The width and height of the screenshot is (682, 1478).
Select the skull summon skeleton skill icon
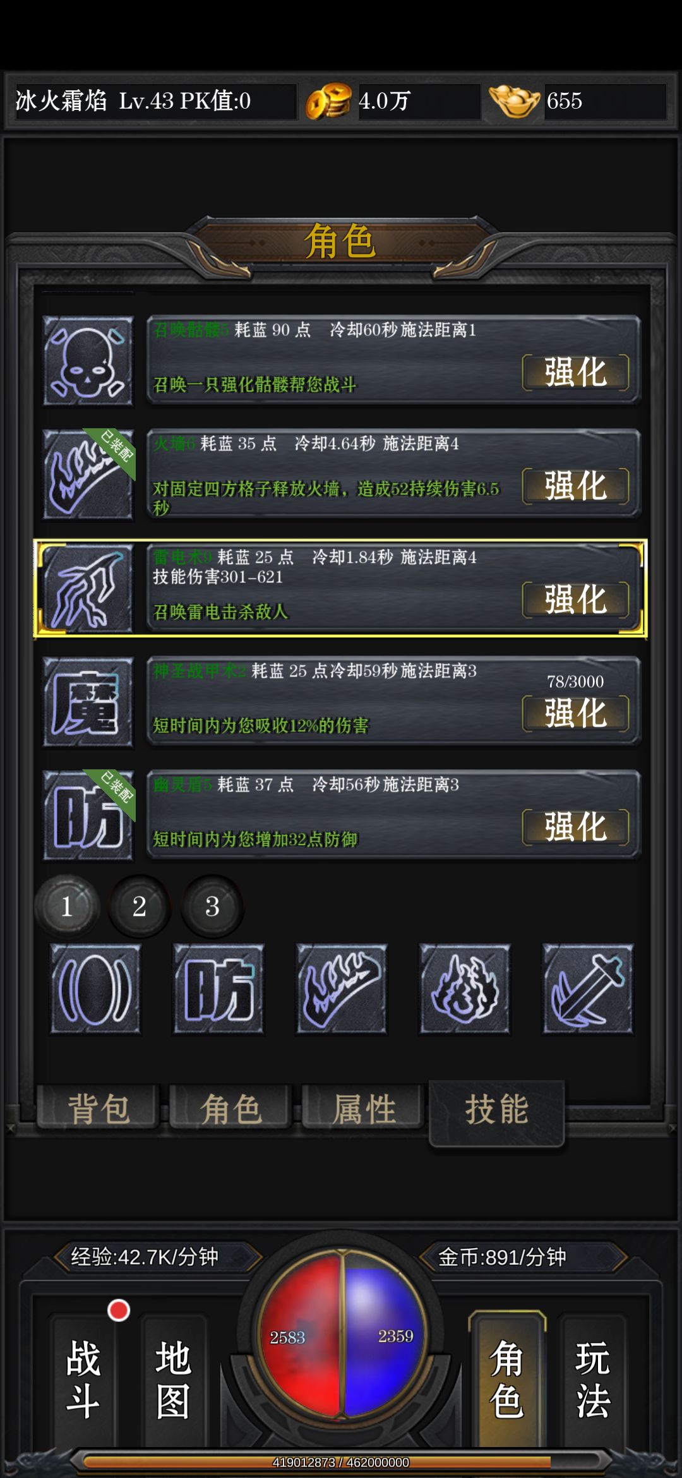pos(88,361)
